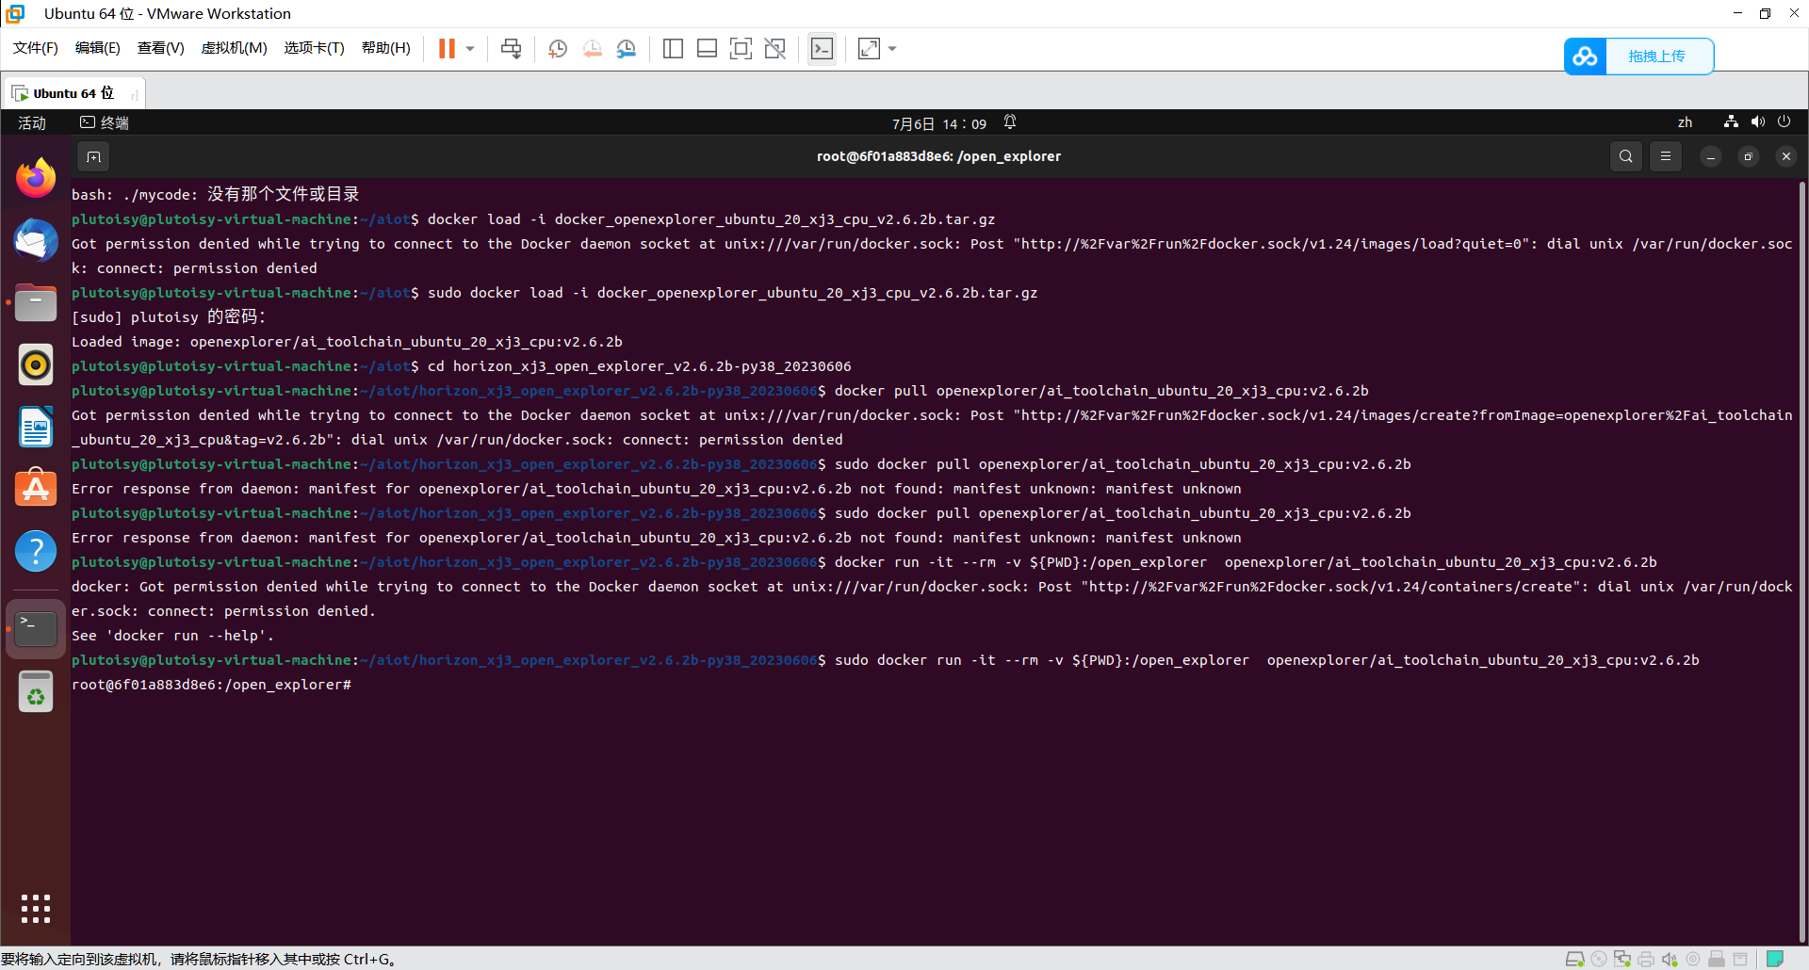Image resolution: width=1809 pixels, height=970 pixels.
Task: Toggle the console view button
Action: coord(822,49)
